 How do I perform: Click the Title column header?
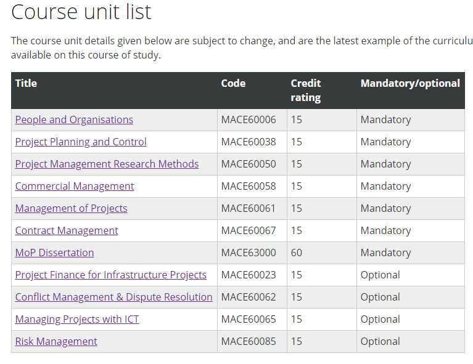(26, 83)
